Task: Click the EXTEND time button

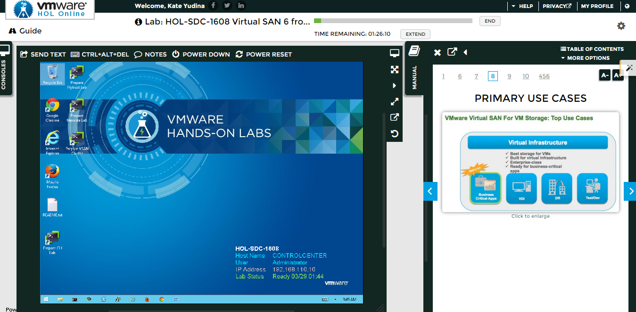Action: point(415,34)
